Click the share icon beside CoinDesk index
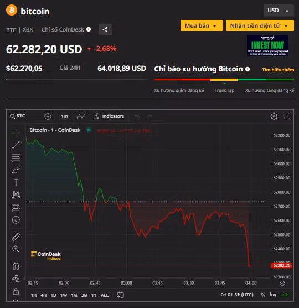The image size is (299, 308). 105,30
